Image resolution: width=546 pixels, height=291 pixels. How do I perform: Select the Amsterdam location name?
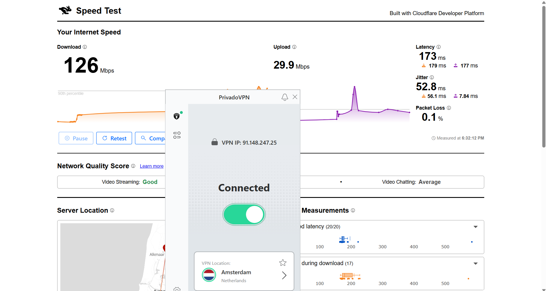[236, 272]
